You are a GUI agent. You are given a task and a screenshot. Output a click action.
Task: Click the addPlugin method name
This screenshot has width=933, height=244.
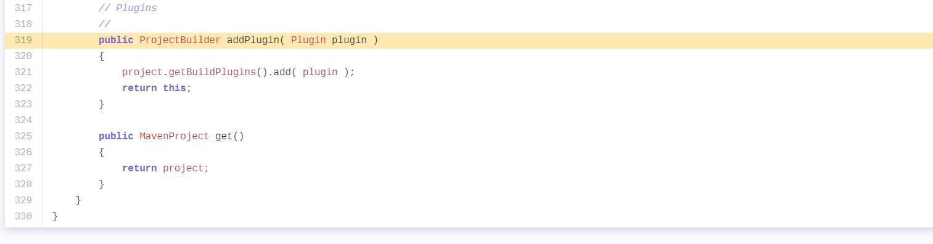tap(253, 40)
